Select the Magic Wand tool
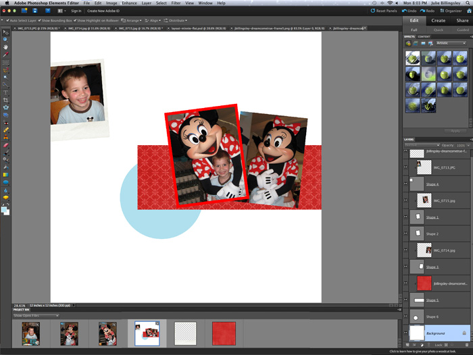 tap(5, 78)
